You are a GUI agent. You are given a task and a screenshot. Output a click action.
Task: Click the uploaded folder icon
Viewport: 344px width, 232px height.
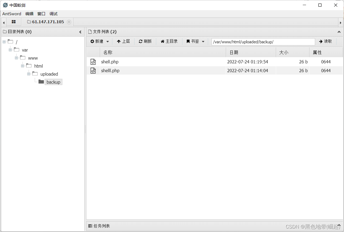35,74
